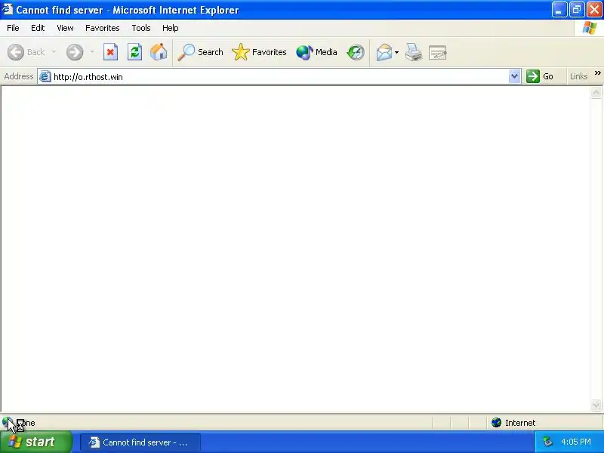
Task: Click the Mail envelope icon
Action: coord(384,52)
